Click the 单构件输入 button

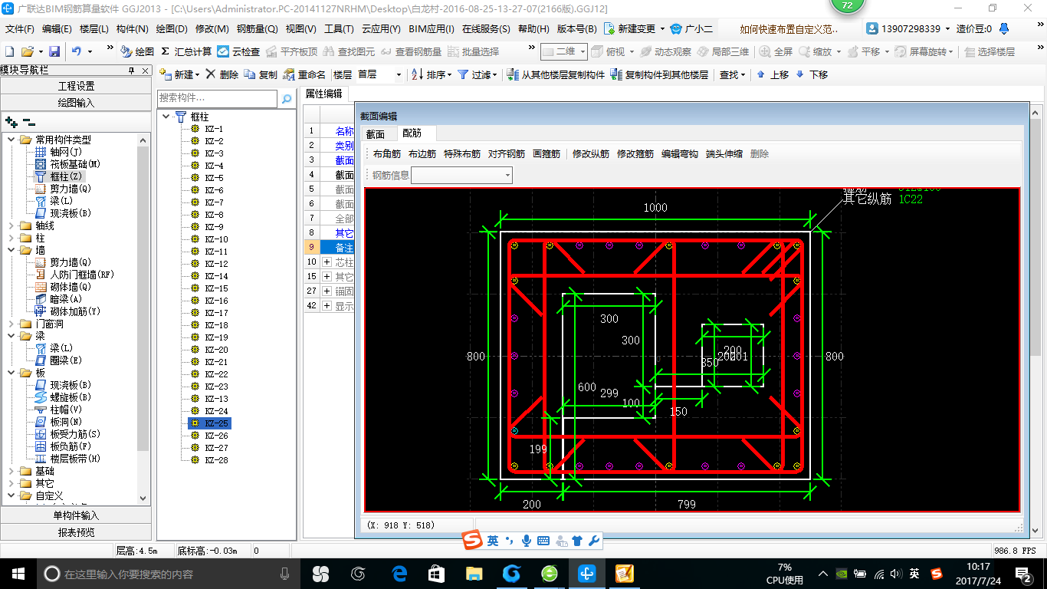(76, 515)
